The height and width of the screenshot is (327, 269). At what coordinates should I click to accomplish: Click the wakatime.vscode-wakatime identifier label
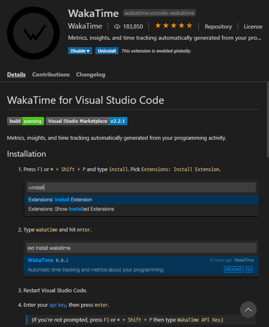click(159, 13)
